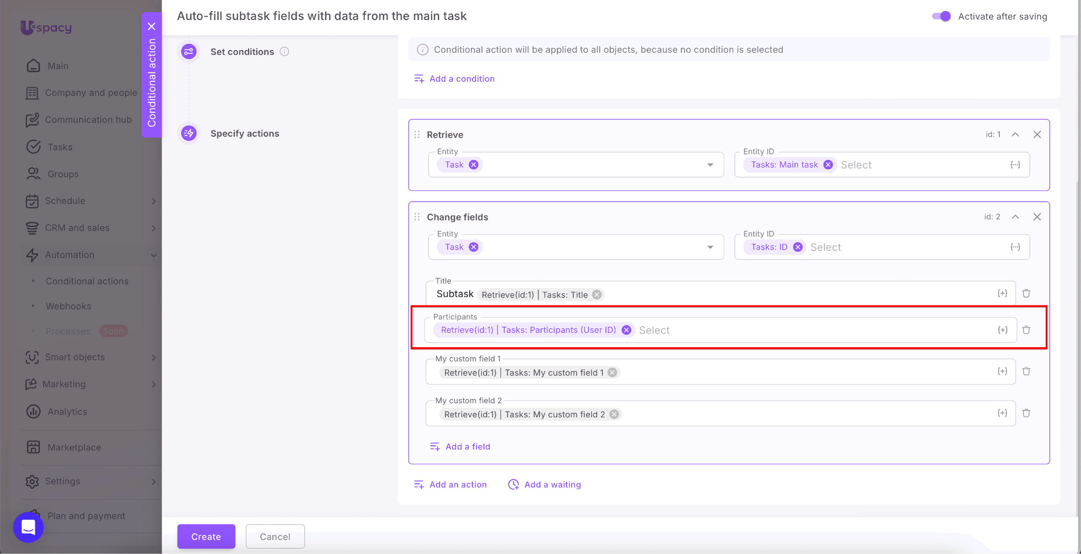This screenshot has height=554, width=1081.
Task: Collapse the Retrieve action block
Action: [x=1015, y=135]
